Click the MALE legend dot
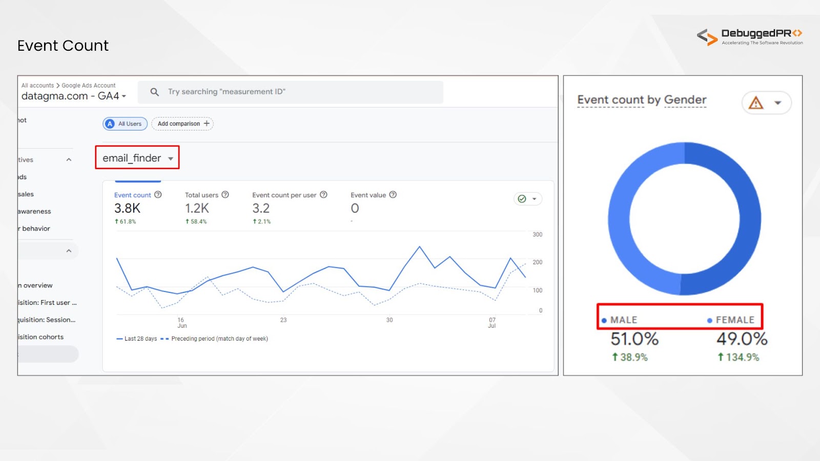The height and width of the screenshot is (461, 820). point(604,321)
